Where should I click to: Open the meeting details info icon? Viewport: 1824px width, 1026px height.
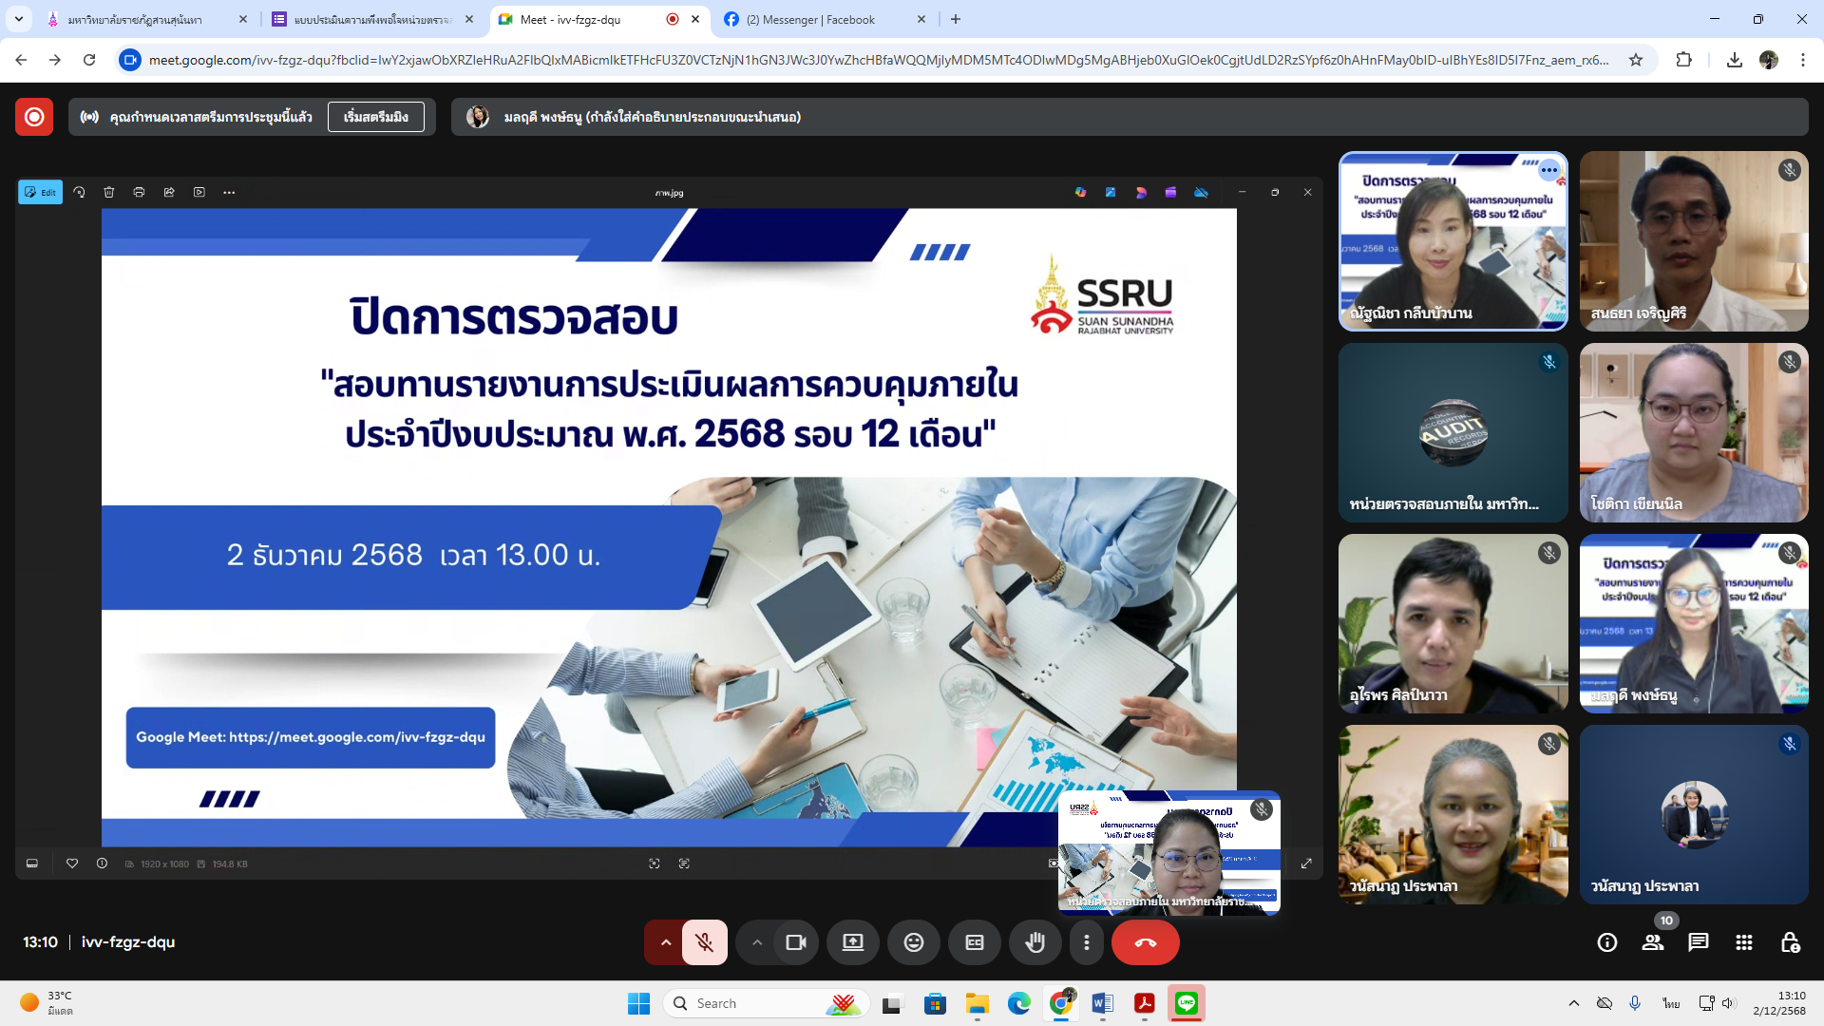pos(1607,942)
